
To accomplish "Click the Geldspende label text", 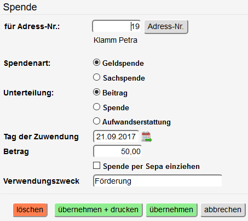I will (123, 63).
